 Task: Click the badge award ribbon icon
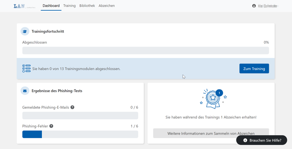pos(212,99)
